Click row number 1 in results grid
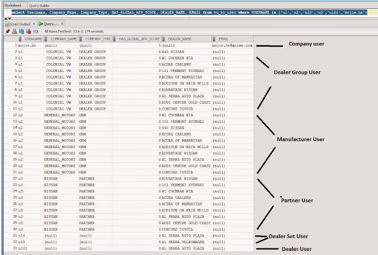The image size is (378, 255). point(11,45)
